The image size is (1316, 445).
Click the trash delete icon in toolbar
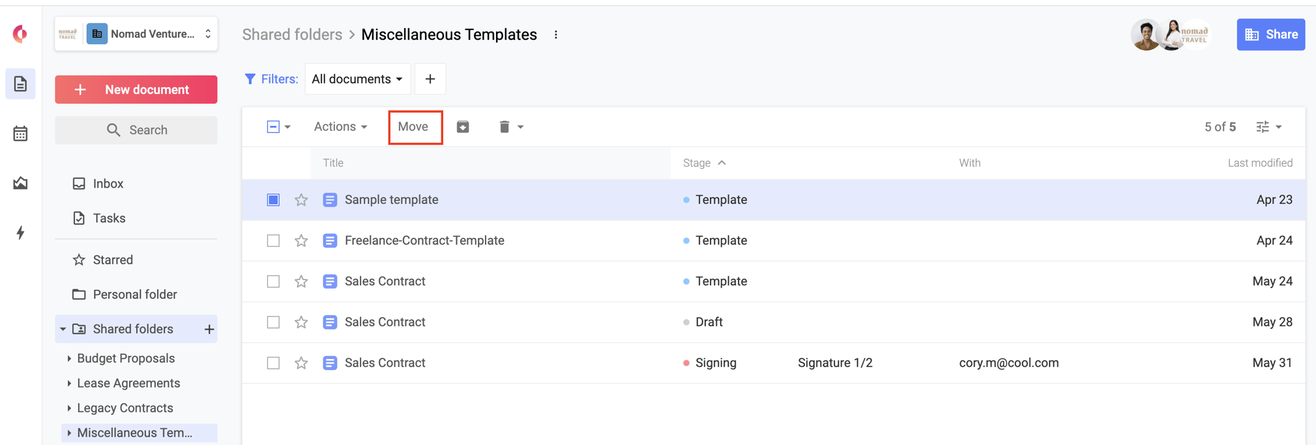coord(504,126)
